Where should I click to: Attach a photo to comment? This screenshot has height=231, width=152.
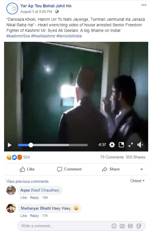point(122,226)
